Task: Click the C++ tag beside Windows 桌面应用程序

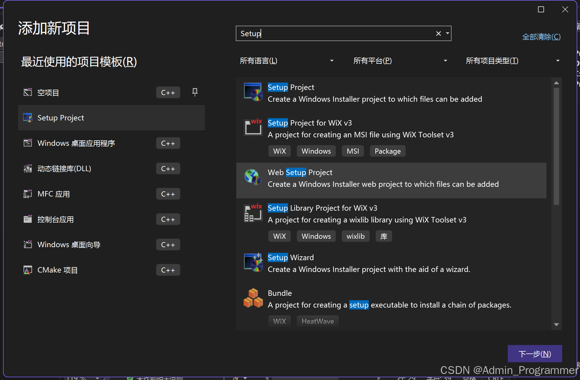Action: tap(168, 143)
